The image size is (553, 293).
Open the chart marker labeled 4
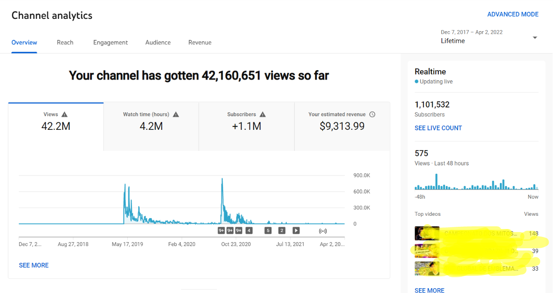pyautogui.click(x=249, y=230)
